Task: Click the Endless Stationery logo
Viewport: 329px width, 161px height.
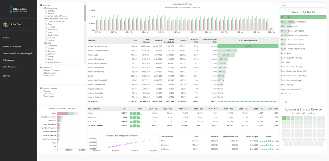Action: (18, 9)
